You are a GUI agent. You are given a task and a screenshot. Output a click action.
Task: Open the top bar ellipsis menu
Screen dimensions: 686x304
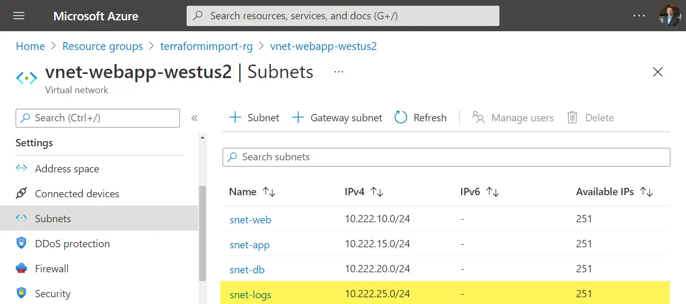click(639, 16)
